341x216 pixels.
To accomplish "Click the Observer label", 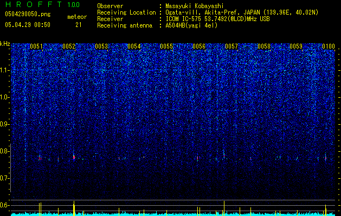I will 110,6.
